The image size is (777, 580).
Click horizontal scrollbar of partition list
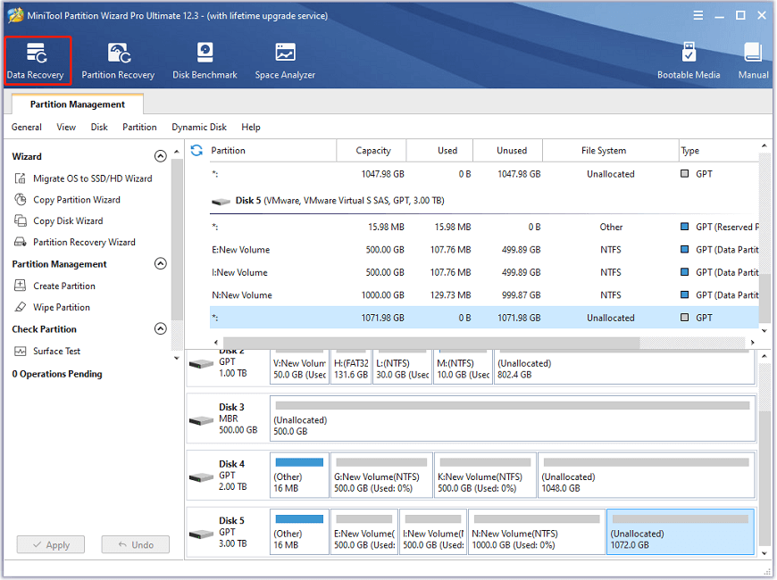pyautogui.click(x=431, y=343)
